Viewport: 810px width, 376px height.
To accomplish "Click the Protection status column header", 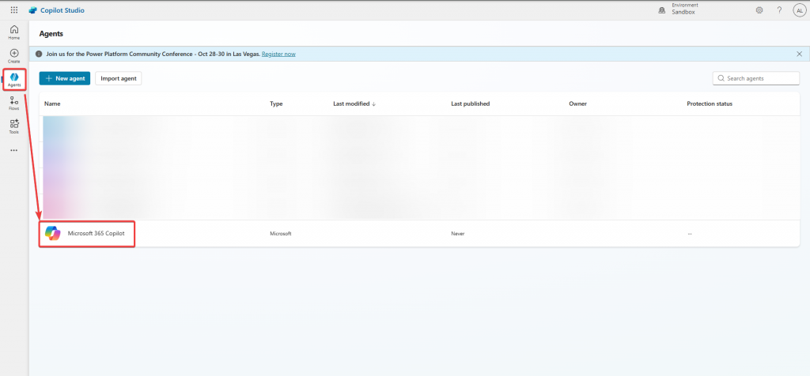I will click(710, 103).
